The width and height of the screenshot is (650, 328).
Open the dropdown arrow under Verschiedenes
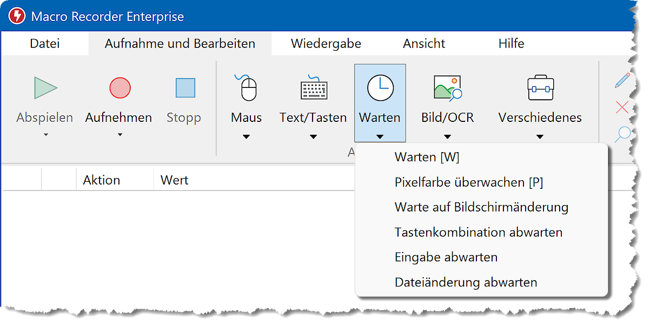(x=540, y=137)
